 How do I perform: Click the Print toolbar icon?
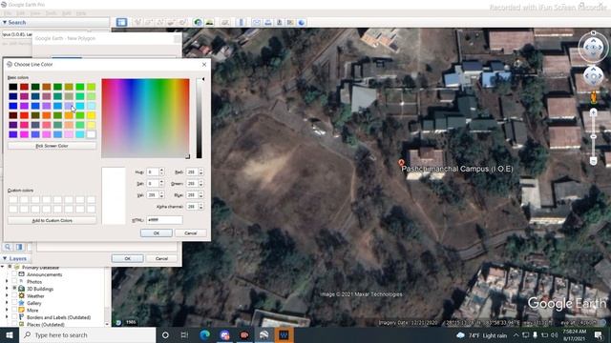[268, 22]
